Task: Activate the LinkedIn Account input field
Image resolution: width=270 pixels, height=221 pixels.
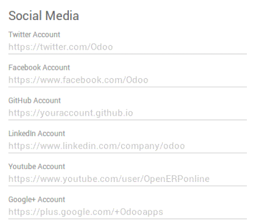Action: click(128, 146)
